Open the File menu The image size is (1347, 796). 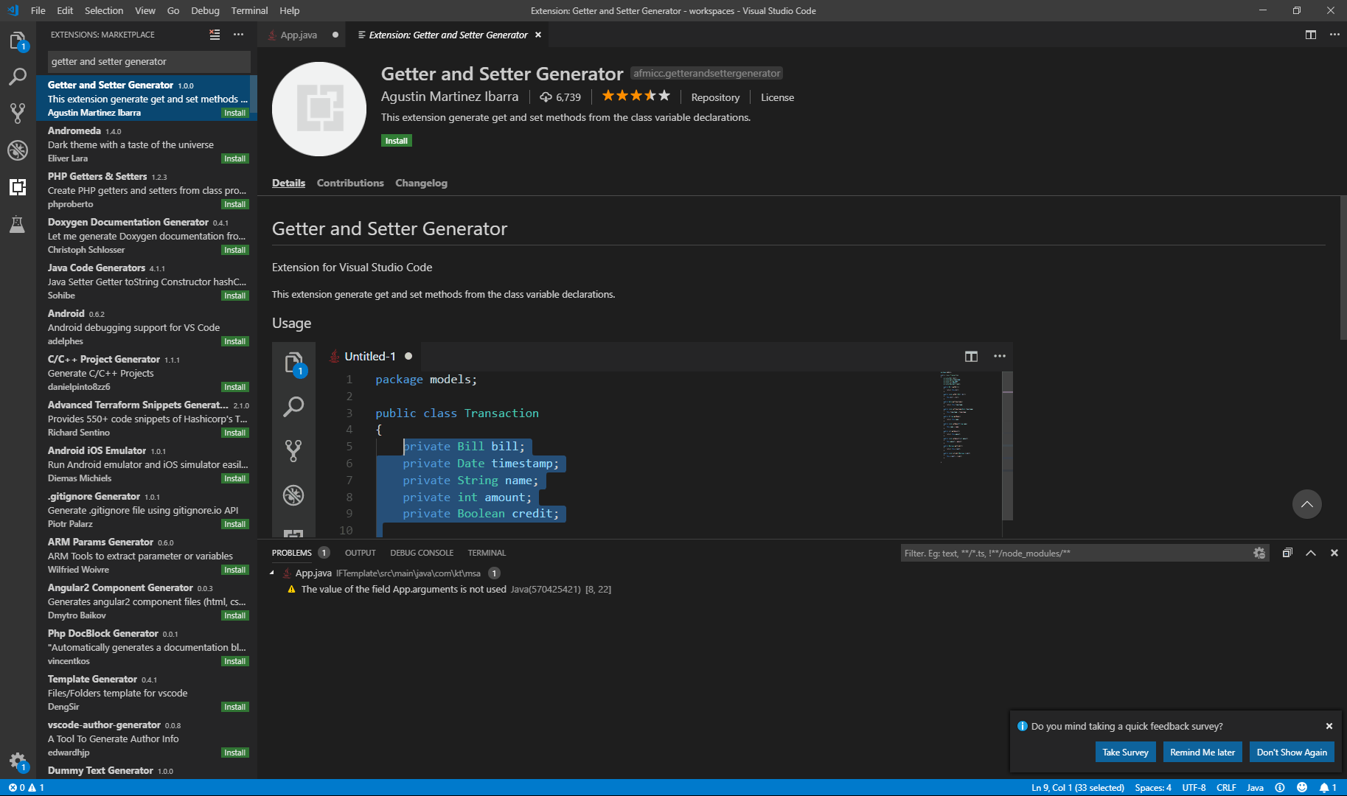tap(38, 10)
